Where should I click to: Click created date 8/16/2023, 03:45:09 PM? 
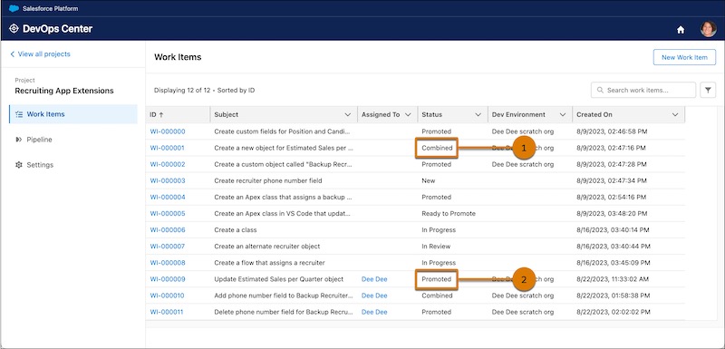tap(614, 263)
